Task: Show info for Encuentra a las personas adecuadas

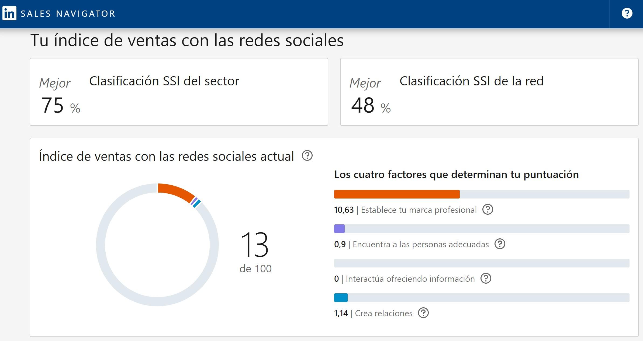Action: click(x=500, y=244)
